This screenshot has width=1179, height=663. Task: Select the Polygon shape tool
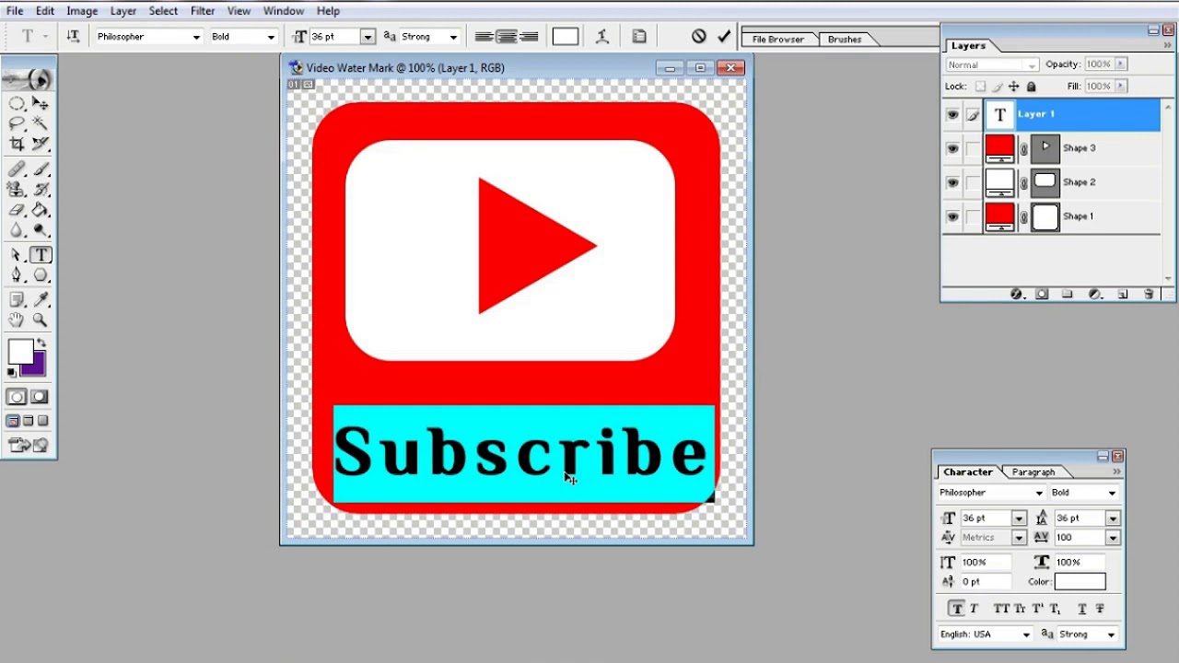(41, 275)
